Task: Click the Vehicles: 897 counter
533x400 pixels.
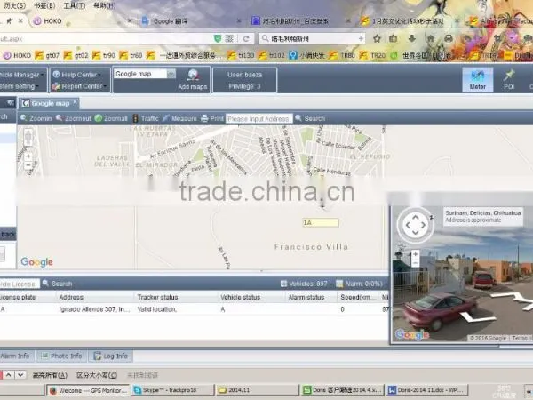Action: tap(304, 284)
